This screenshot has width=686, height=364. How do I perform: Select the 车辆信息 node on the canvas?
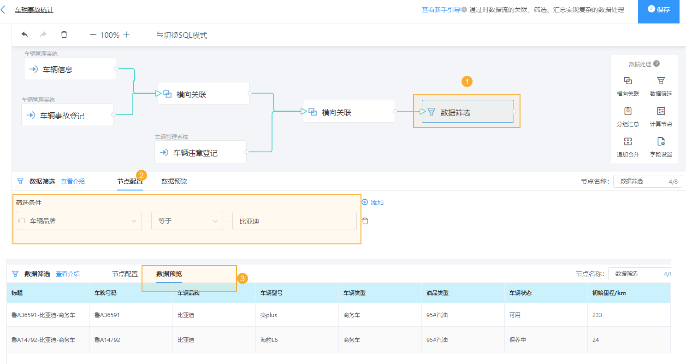pos(70,68)
